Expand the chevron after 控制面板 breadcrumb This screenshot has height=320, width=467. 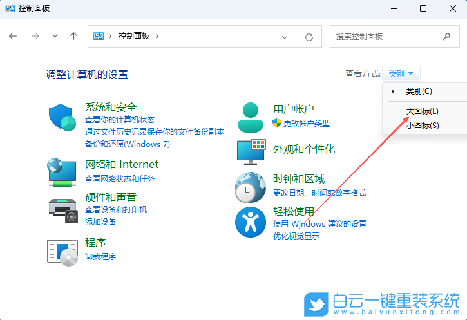pyautogui.click(x=157, y=36)
